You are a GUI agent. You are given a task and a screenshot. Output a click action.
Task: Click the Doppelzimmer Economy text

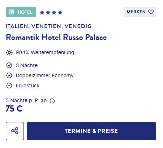44,75
